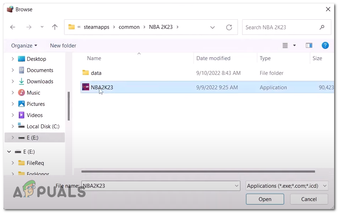Go back to the previous folder
The height and width of the screenshot is (213, 338).
coord(13,27)
